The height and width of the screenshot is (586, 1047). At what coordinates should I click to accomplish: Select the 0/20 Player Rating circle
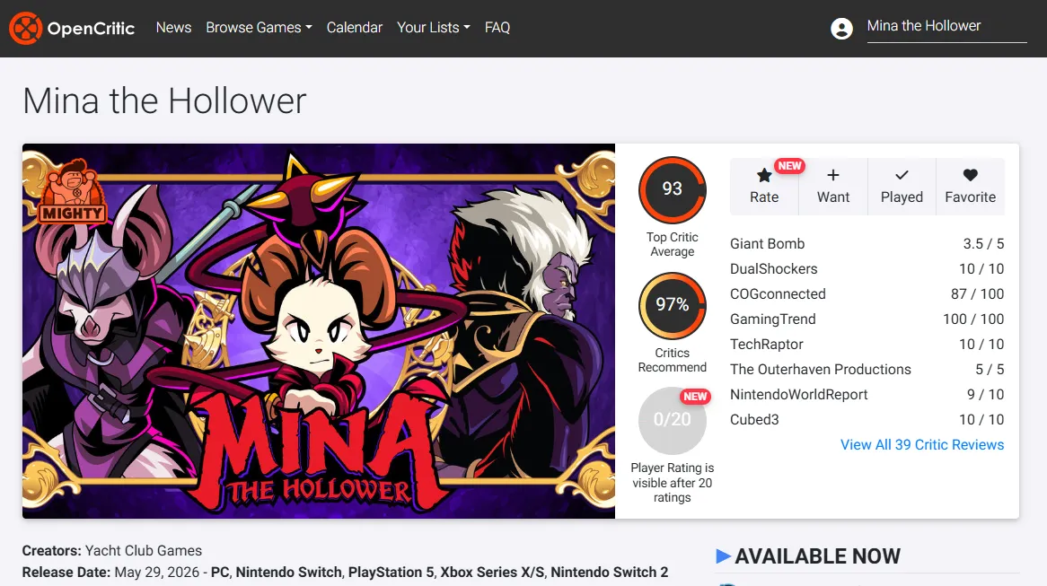tap(672, 420)
